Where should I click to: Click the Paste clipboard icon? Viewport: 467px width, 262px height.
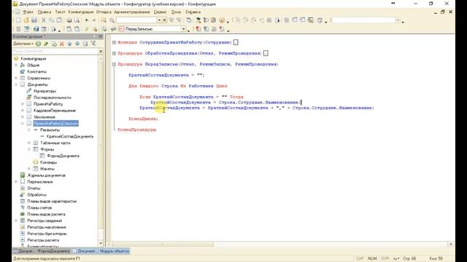pyautogui.click(x=60, y=20)
